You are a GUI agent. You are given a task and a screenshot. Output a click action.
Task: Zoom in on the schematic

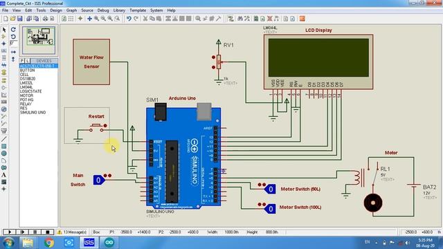point(97,19)
